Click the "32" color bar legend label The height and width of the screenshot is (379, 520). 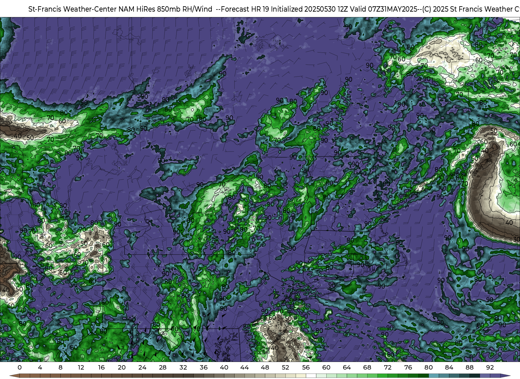click(183, 367)
